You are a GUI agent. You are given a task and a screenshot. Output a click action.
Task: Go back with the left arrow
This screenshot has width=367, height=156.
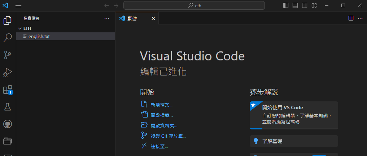[107, 6]
